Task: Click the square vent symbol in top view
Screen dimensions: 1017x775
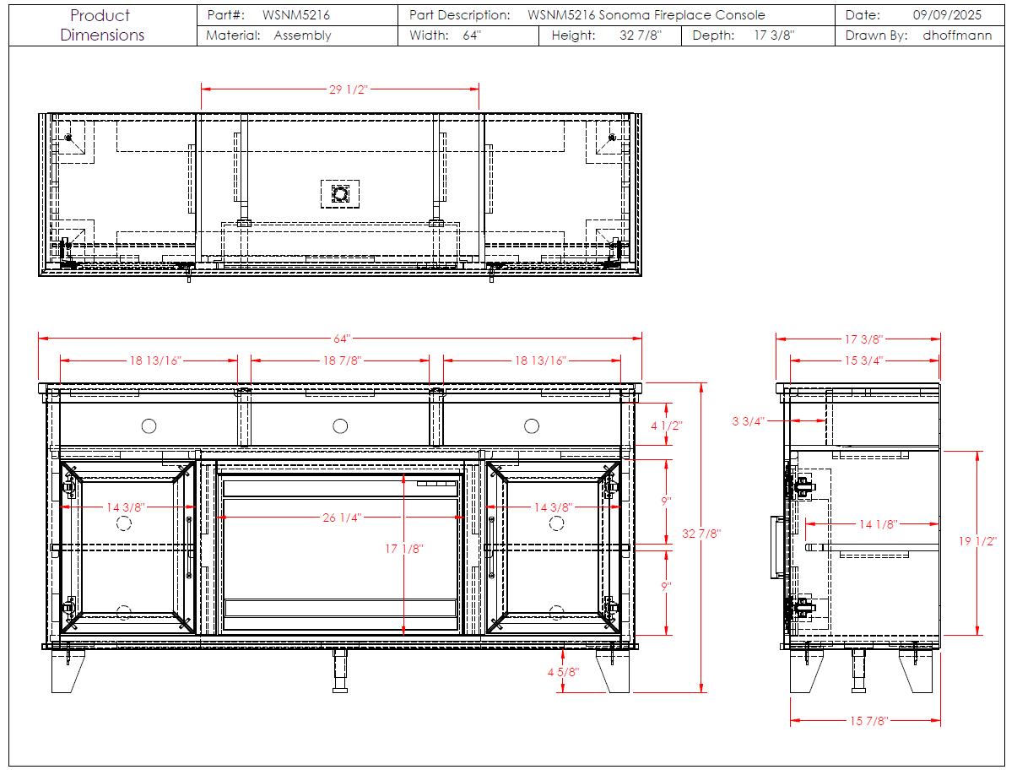Action: point(340,194)
